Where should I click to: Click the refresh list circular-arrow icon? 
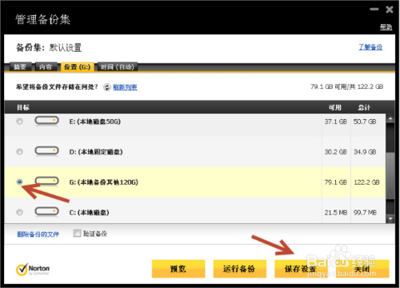point(106,87)
